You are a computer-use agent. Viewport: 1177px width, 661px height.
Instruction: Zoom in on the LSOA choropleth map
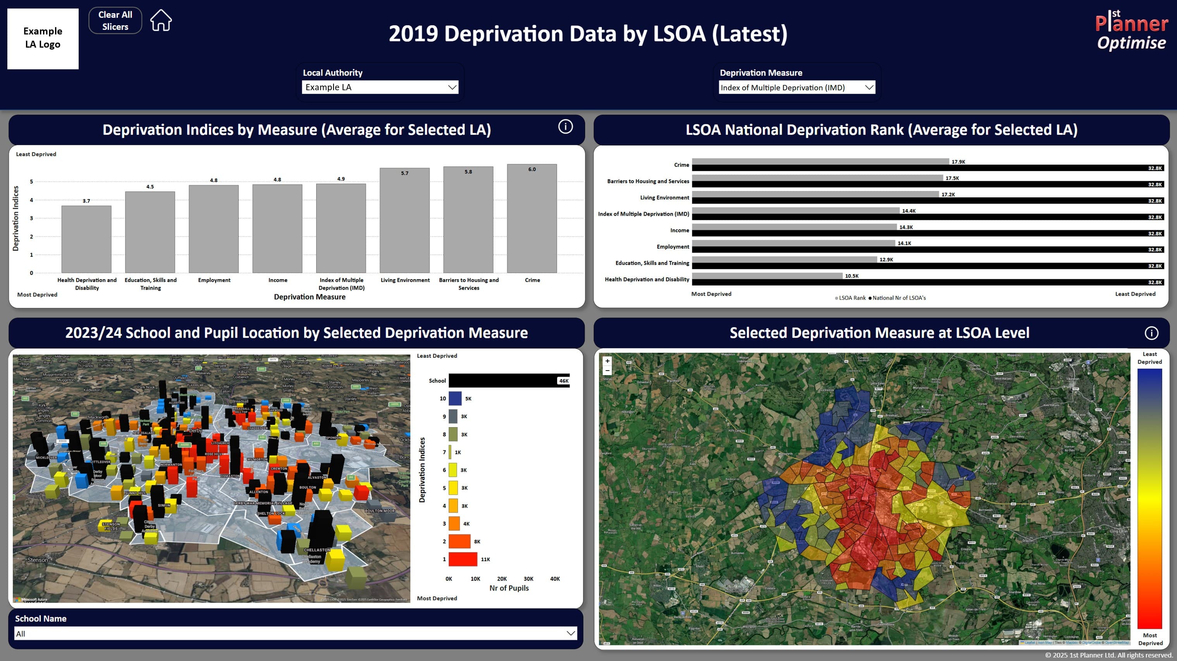pos(607,361)
